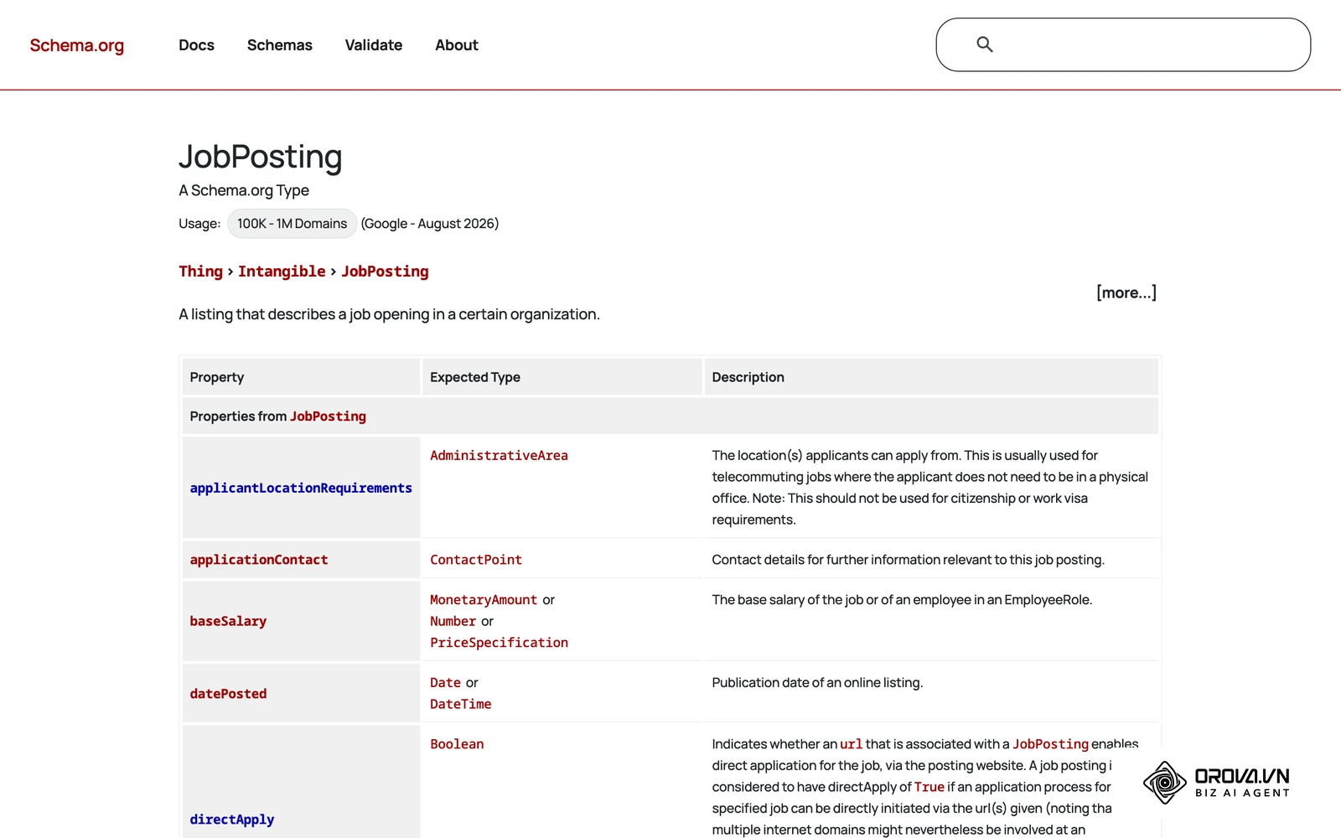This screenshot has width=1341, height=838.
Task: Open the directApply property link
Action: click(232, 820)
